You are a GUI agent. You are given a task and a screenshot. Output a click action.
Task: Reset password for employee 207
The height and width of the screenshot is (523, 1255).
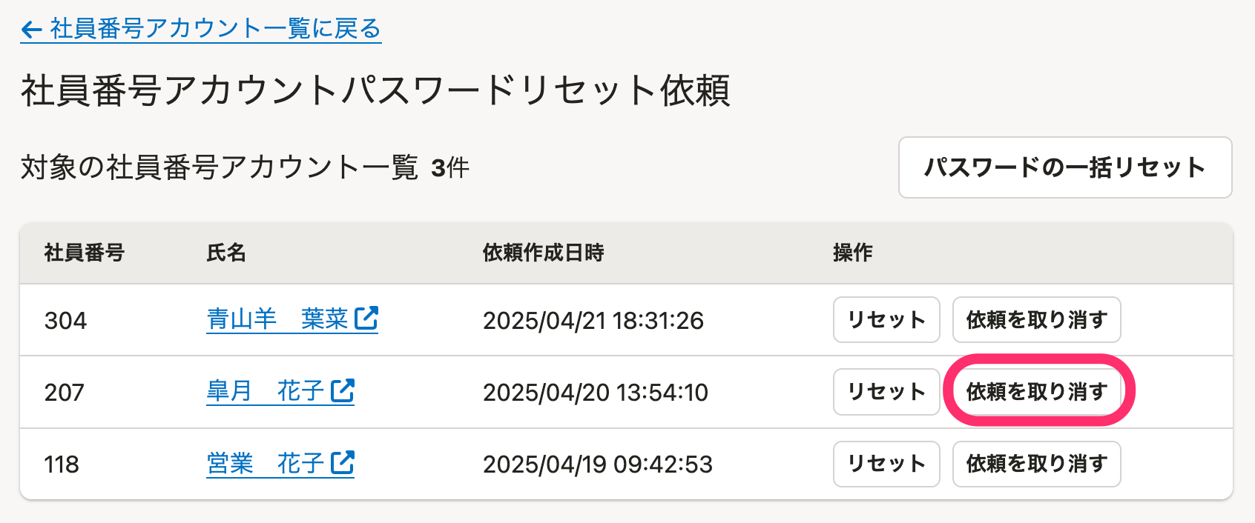886,392
